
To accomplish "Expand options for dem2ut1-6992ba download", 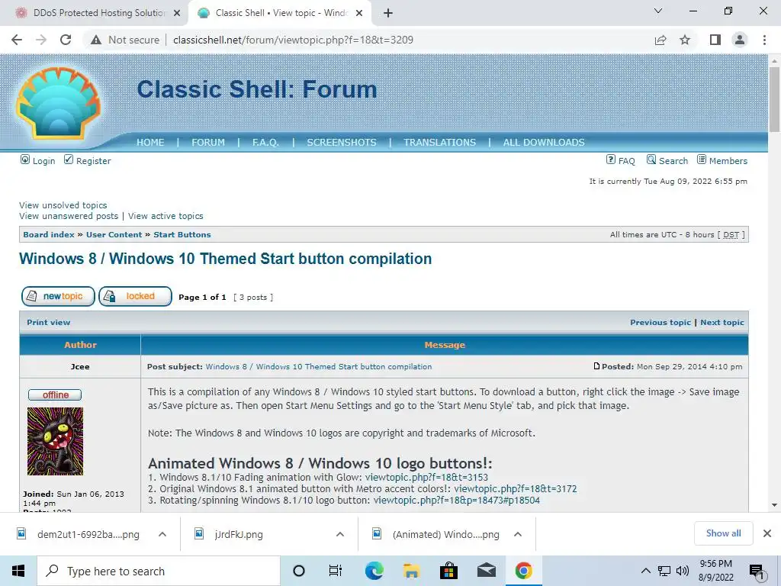I will coord(162,534).
